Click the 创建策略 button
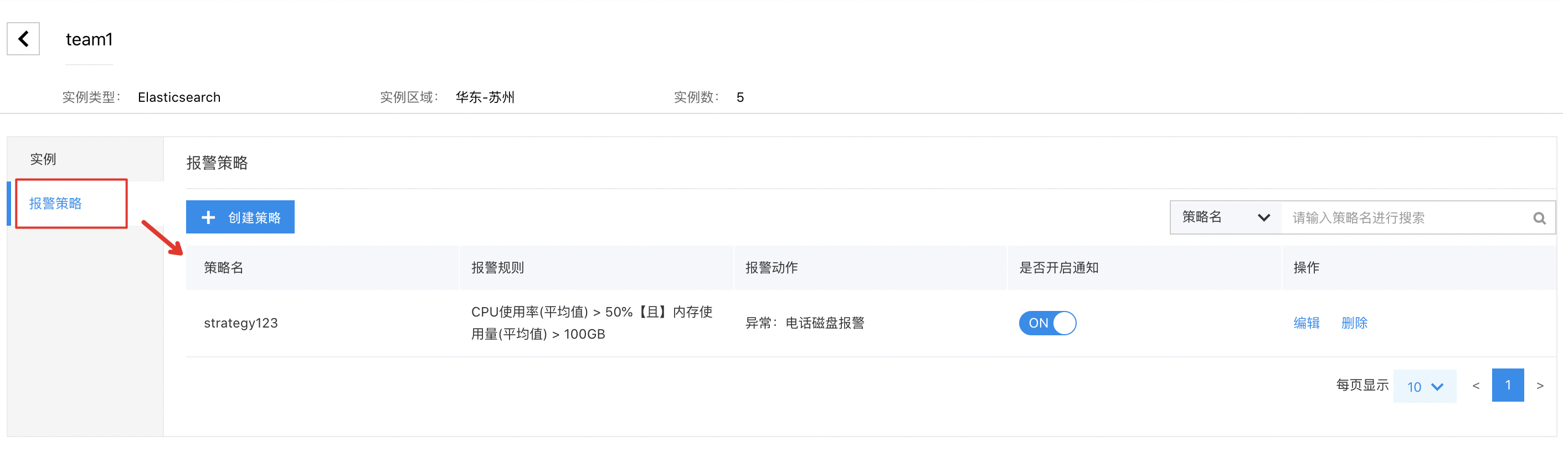1563x457 pixels. click(x=240, y=217)
